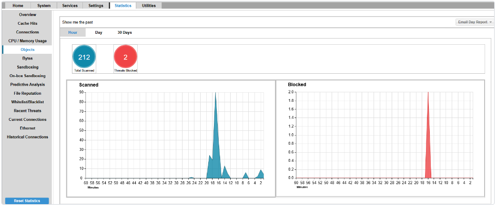View CPU / Memory Usage page

[27, 41]
